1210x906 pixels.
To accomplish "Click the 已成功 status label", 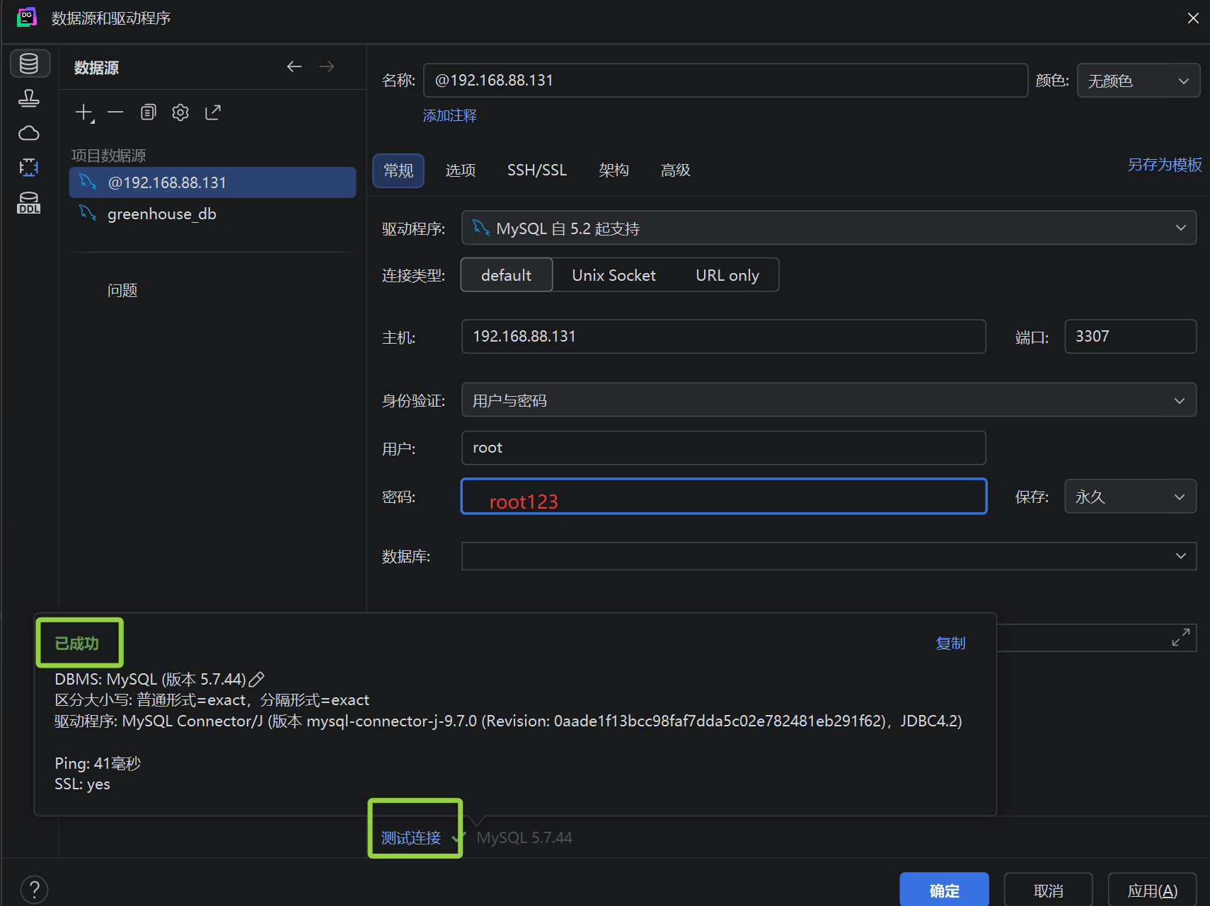I will point(77,643).
